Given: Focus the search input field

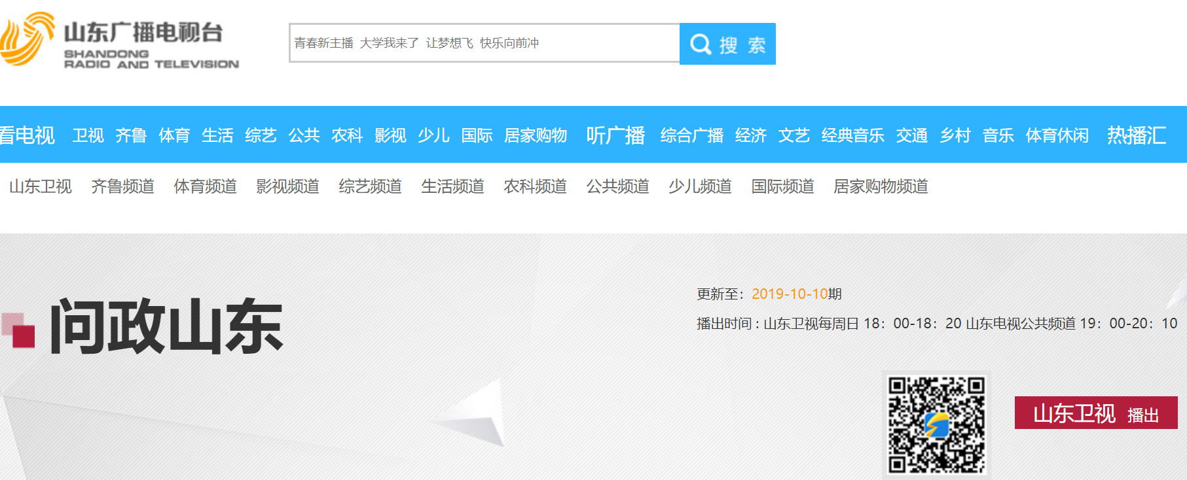Looking at the screenshot, I should pos(484,43).
